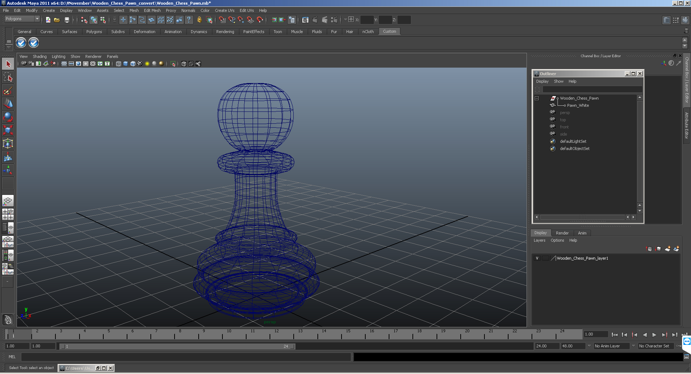Select the Universal Manipulator tool

8,143
